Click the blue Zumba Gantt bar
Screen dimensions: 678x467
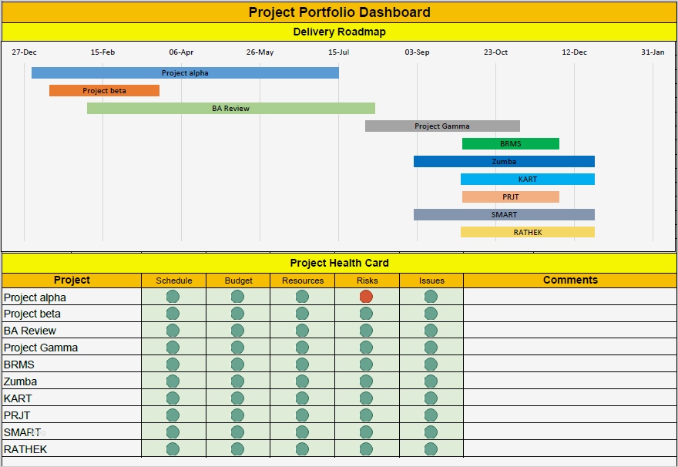[505, 161]
